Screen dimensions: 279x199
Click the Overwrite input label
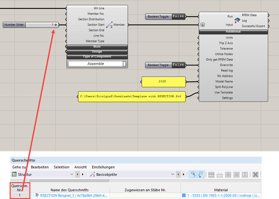[x=226, y=65]
